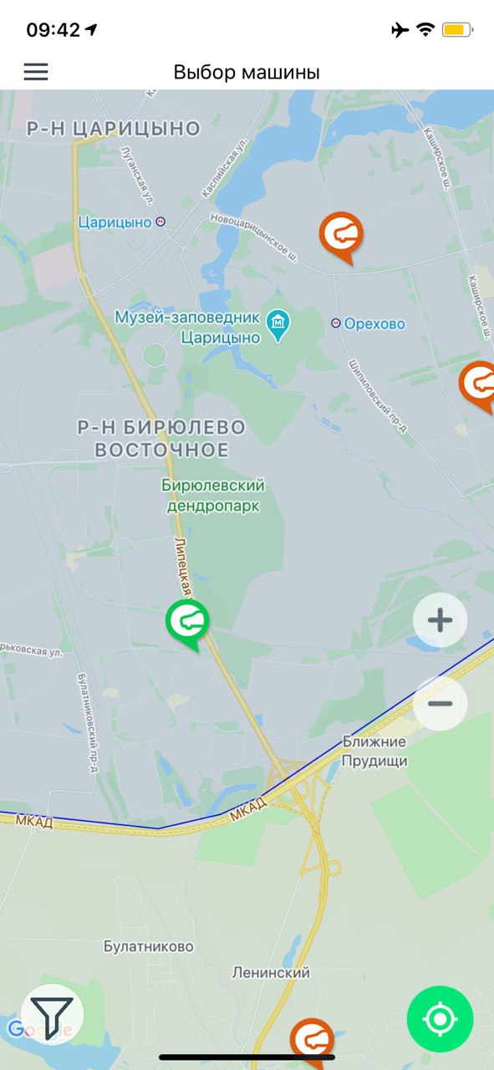Tap the Выбор машины title
Viewport: 494px width, 1070px height.
pyautogui.click(x=247, y=72)
